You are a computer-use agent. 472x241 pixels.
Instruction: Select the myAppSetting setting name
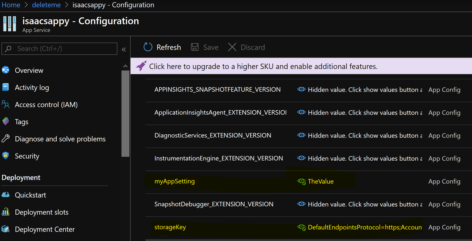(175, 182)
